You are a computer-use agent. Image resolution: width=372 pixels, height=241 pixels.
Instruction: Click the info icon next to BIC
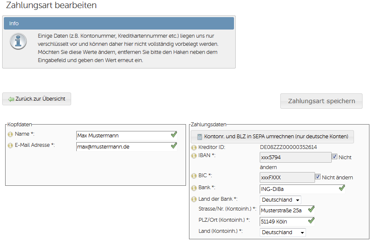(x=194, y=176)
